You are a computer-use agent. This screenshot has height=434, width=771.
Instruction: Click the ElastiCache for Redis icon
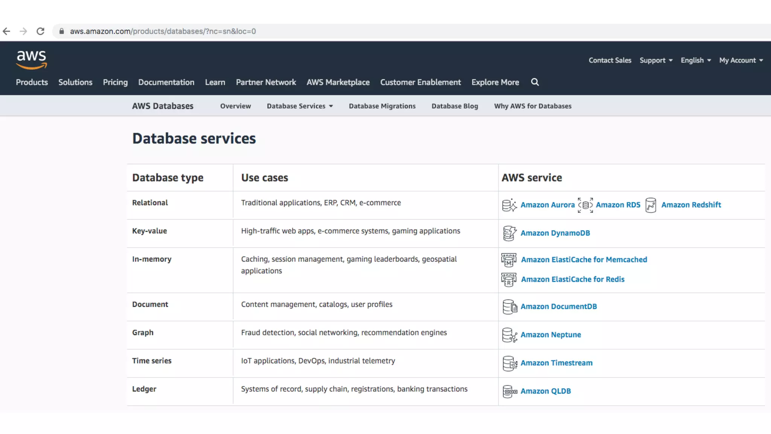509,280
